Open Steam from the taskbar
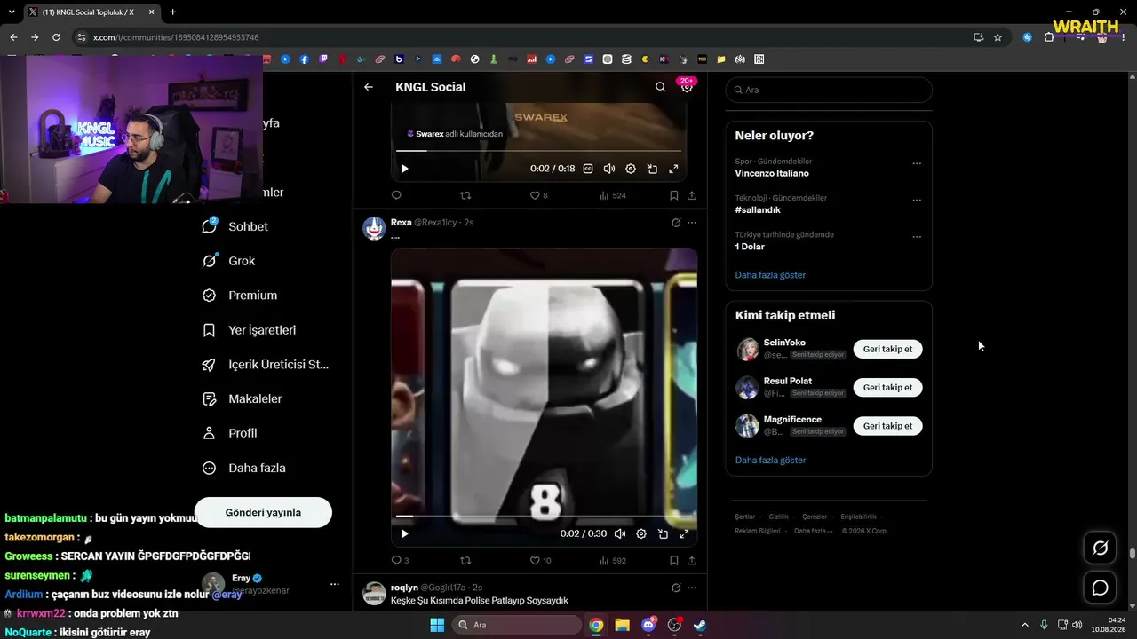Viewport: 1137px width, 639px height. (700, 625)
